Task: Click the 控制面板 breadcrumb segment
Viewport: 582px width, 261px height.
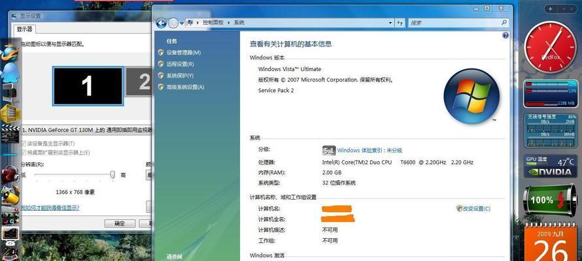Action: [213, 23]
